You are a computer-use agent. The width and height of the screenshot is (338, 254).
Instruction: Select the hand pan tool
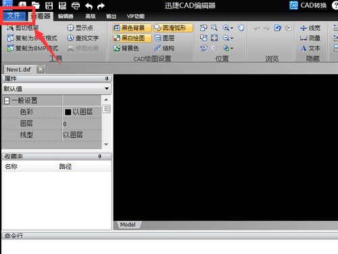(241, 28)
